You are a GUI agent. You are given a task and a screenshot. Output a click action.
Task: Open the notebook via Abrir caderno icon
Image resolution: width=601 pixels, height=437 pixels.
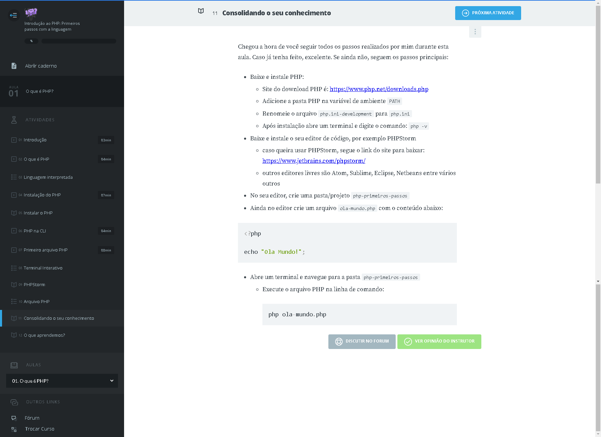coord(14,66)
